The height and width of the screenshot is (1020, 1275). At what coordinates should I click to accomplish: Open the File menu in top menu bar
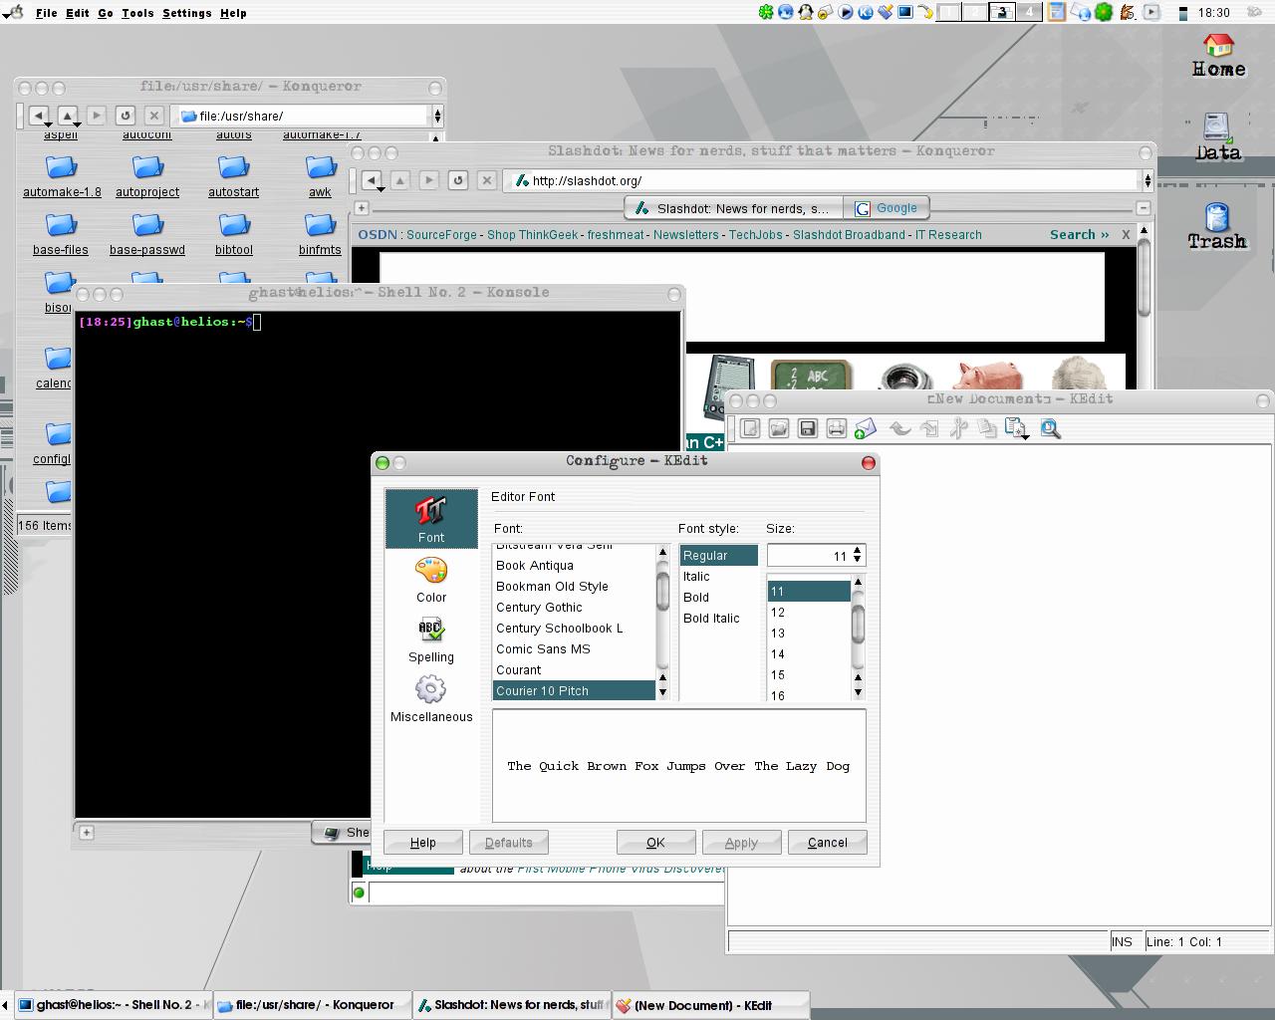pos(47,13)
